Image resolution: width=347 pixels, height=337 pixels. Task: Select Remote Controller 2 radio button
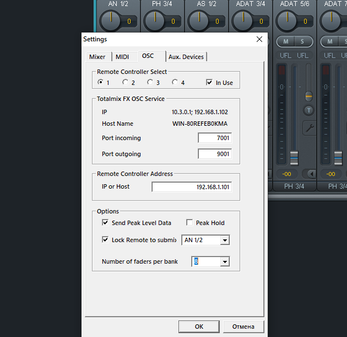(x=125, y=82)
